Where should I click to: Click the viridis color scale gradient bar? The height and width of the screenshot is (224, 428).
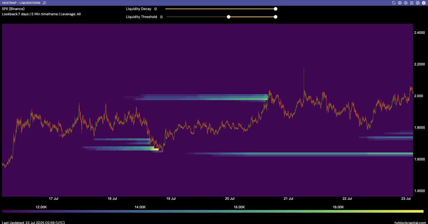pyautogui.click(x=213, y=212)
